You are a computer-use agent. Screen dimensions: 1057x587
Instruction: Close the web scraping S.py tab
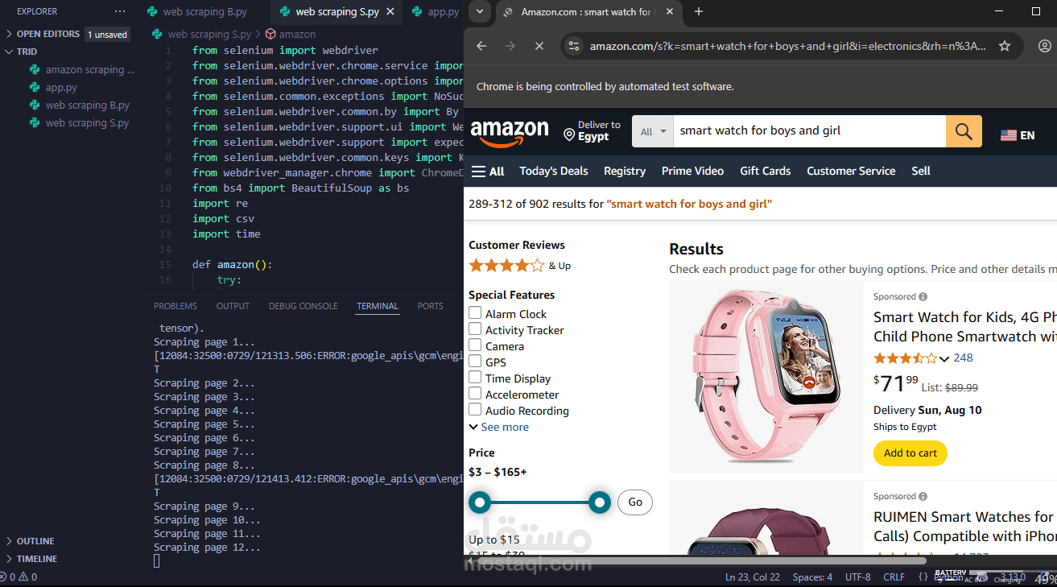pyautogui.click(x=390, y=12)
